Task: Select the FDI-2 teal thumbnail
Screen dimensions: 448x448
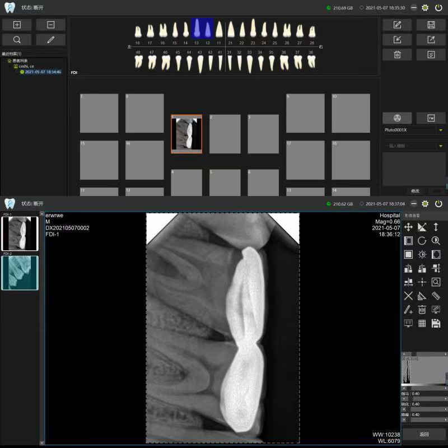Action: [20, 273]
